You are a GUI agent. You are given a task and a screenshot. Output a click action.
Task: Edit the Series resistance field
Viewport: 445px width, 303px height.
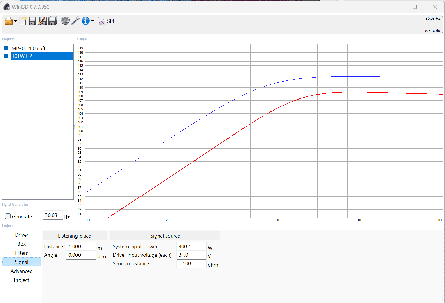(191, 264)
